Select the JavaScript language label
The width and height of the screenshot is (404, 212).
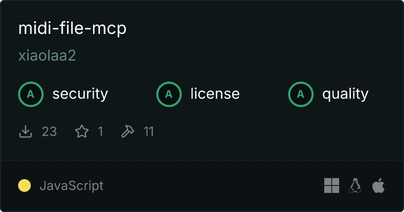tap(71, 185)
